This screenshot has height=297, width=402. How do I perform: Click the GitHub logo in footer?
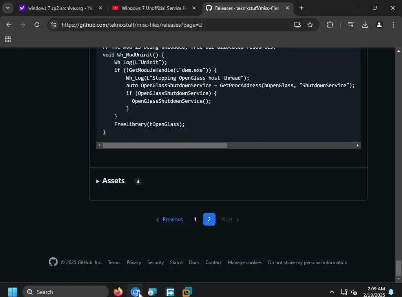pos(53,262)
